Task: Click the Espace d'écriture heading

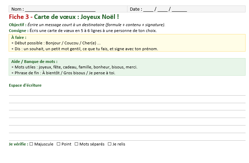Action: (25, 85)
